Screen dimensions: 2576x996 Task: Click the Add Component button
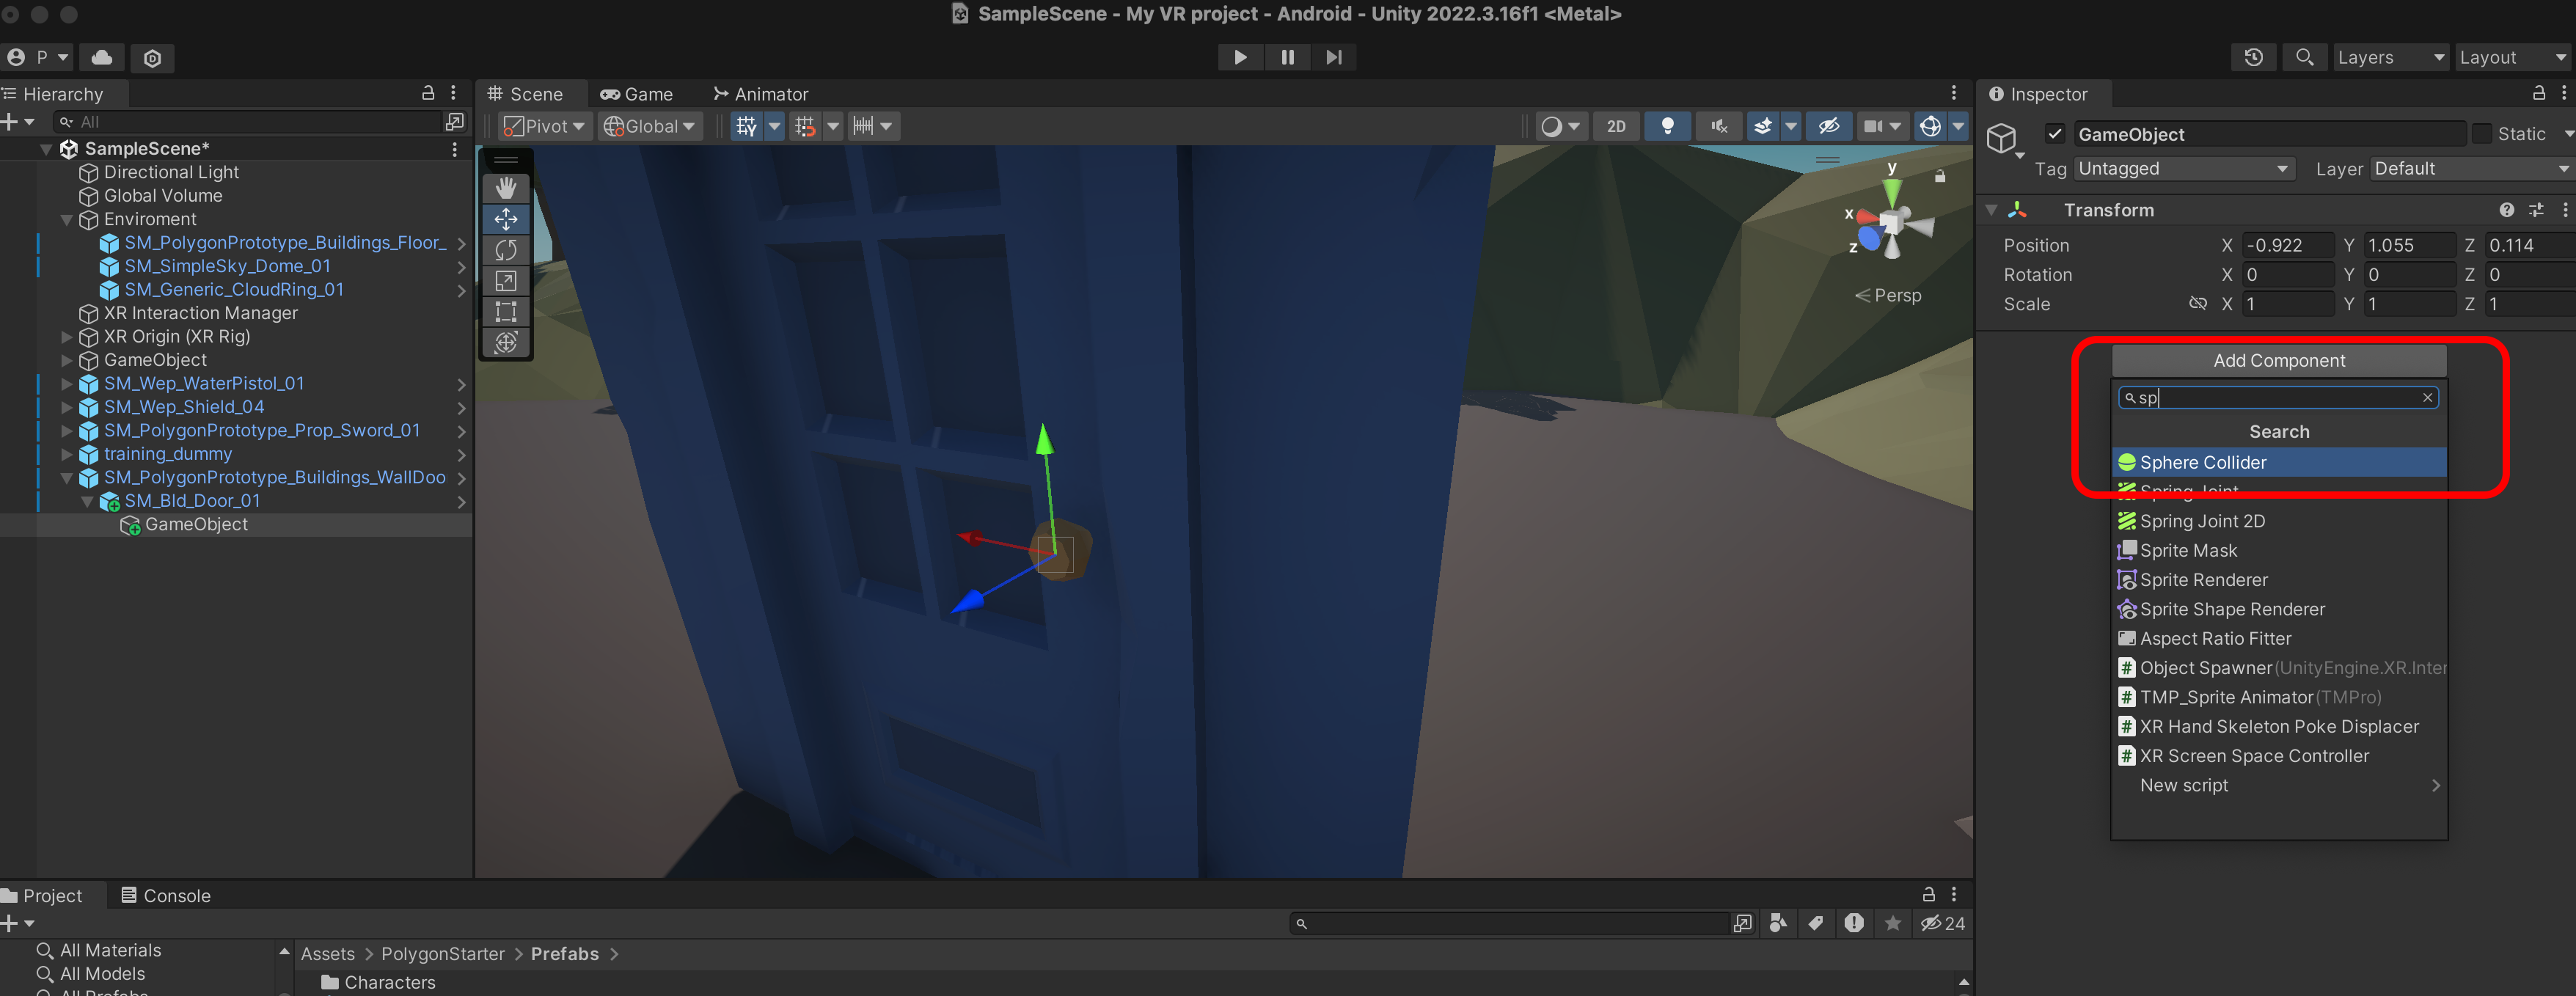pyautogui.click(x=2278, y=361)
